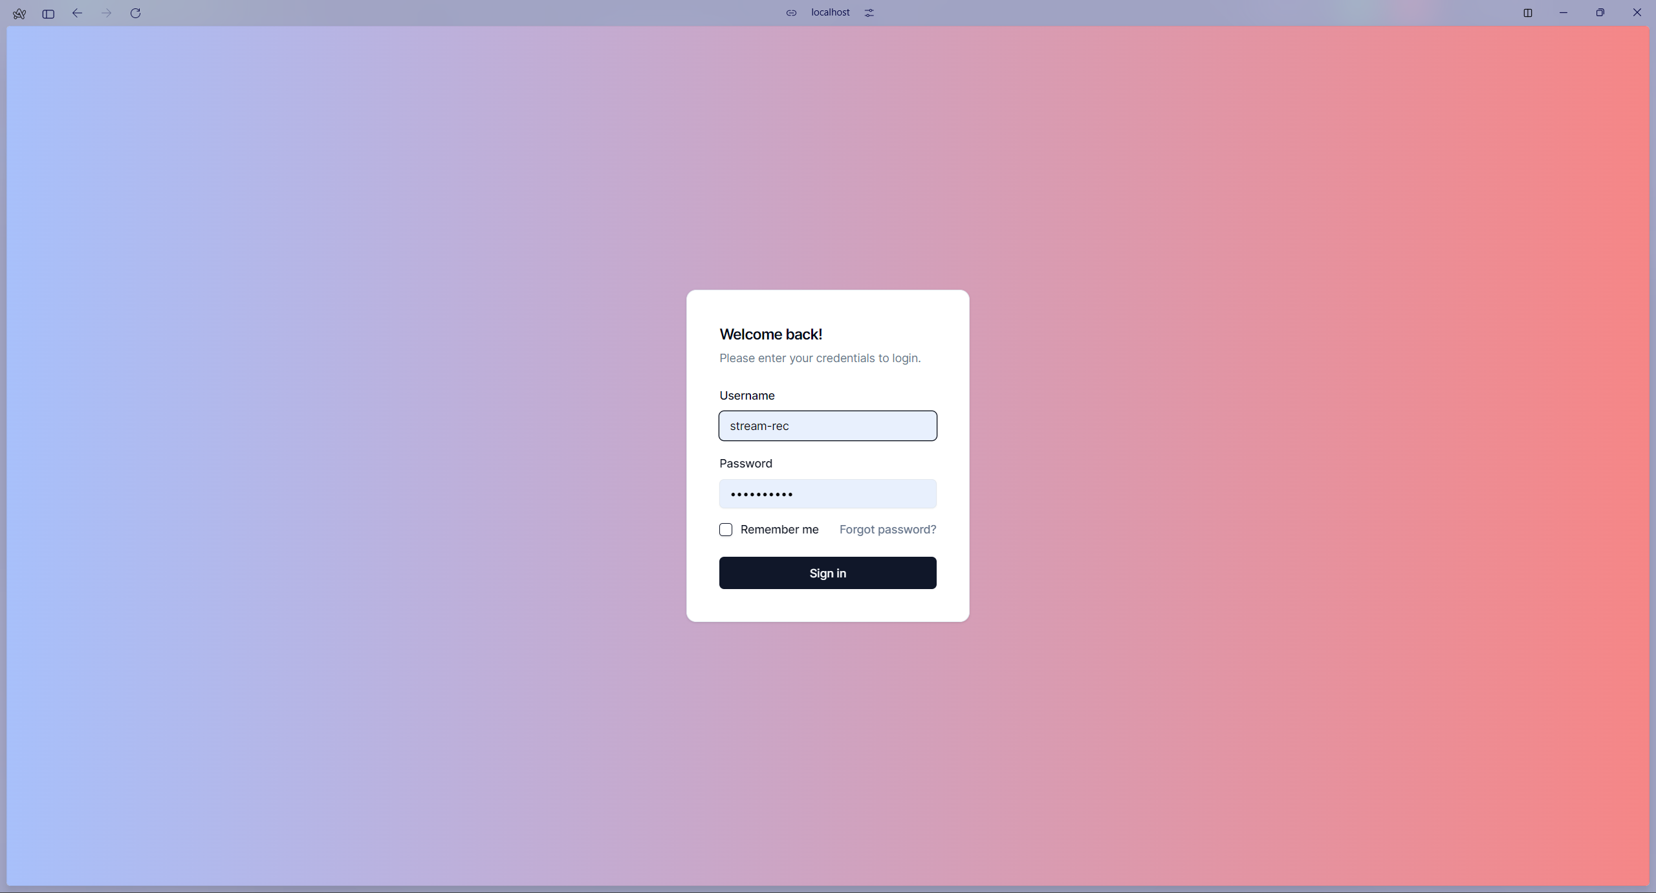Click the browser logo icon at top-left

[19, 14]
